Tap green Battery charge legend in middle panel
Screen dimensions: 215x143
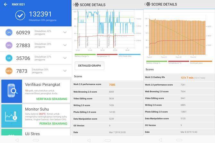[x=85, y=55]
